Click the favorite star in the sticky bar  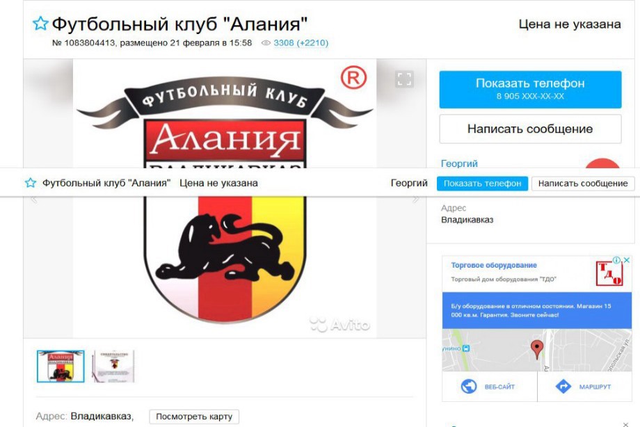click(x=31, y=182)
